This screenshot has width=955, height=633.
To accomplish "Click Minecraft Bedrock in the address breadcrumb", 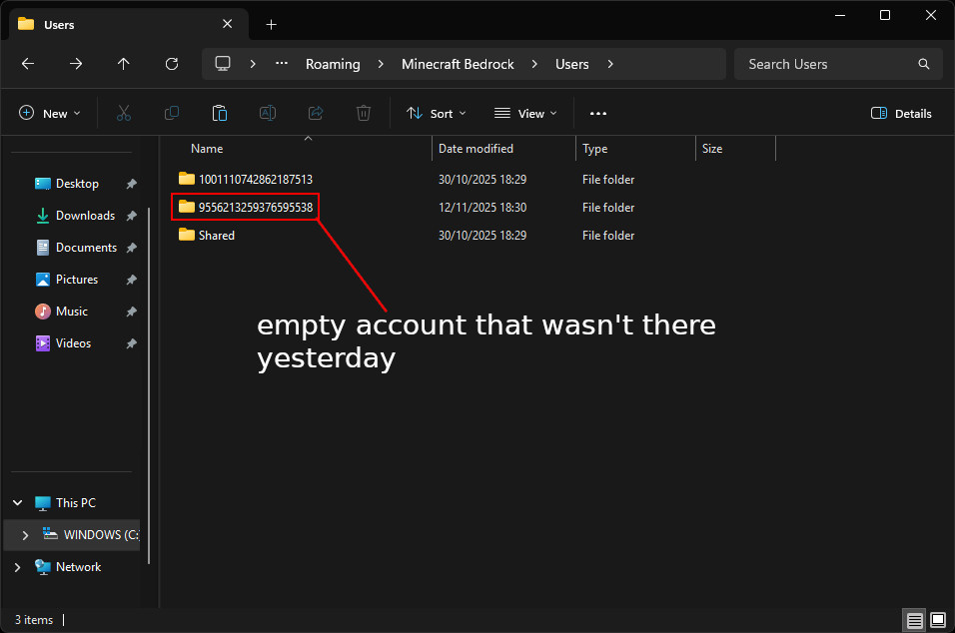I will (x=458, y=64).
